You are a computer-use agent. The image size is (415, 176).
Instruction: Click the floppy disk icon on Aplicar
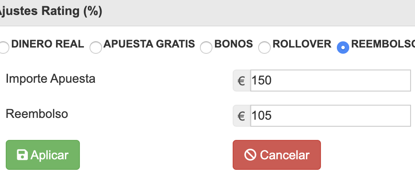click(22, 155)
